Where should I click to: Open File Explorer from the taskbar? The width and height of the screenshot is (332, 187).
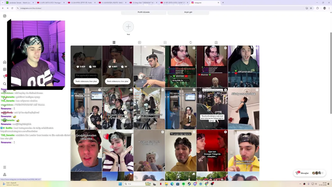coord(166,184)
